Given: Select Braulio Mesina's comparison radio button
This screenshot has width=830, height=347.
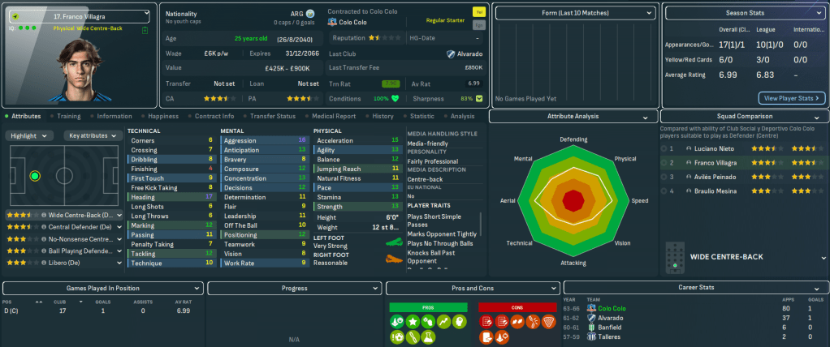Looking at the screenshot, I should (664, 191).
